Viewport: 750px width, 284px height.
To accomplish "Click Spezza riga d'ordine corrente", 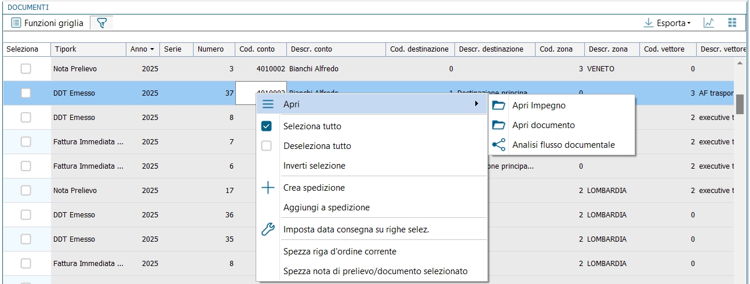I will pos(340,252).
